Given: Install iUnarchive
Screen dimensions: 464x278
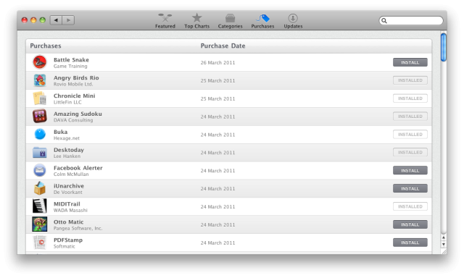Looking at the screenshot, I should (x=410, y=188).
